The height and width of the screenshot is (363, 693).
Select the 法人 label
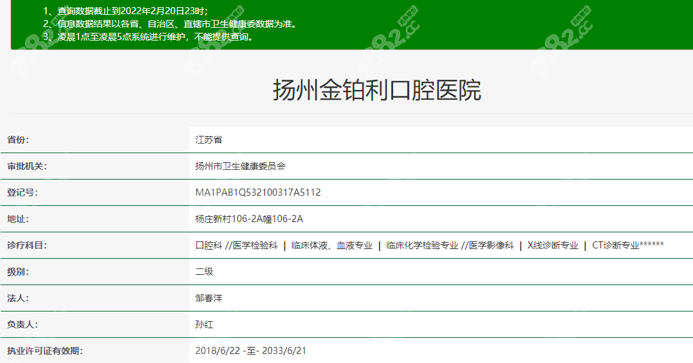click(x=18, y=299)
